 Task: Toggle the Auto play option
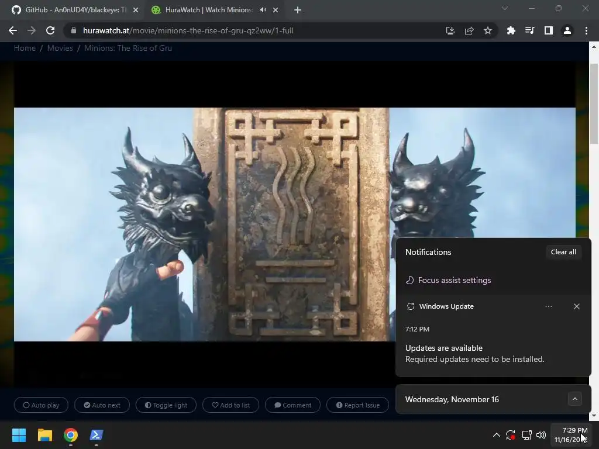tap(42, 405)
